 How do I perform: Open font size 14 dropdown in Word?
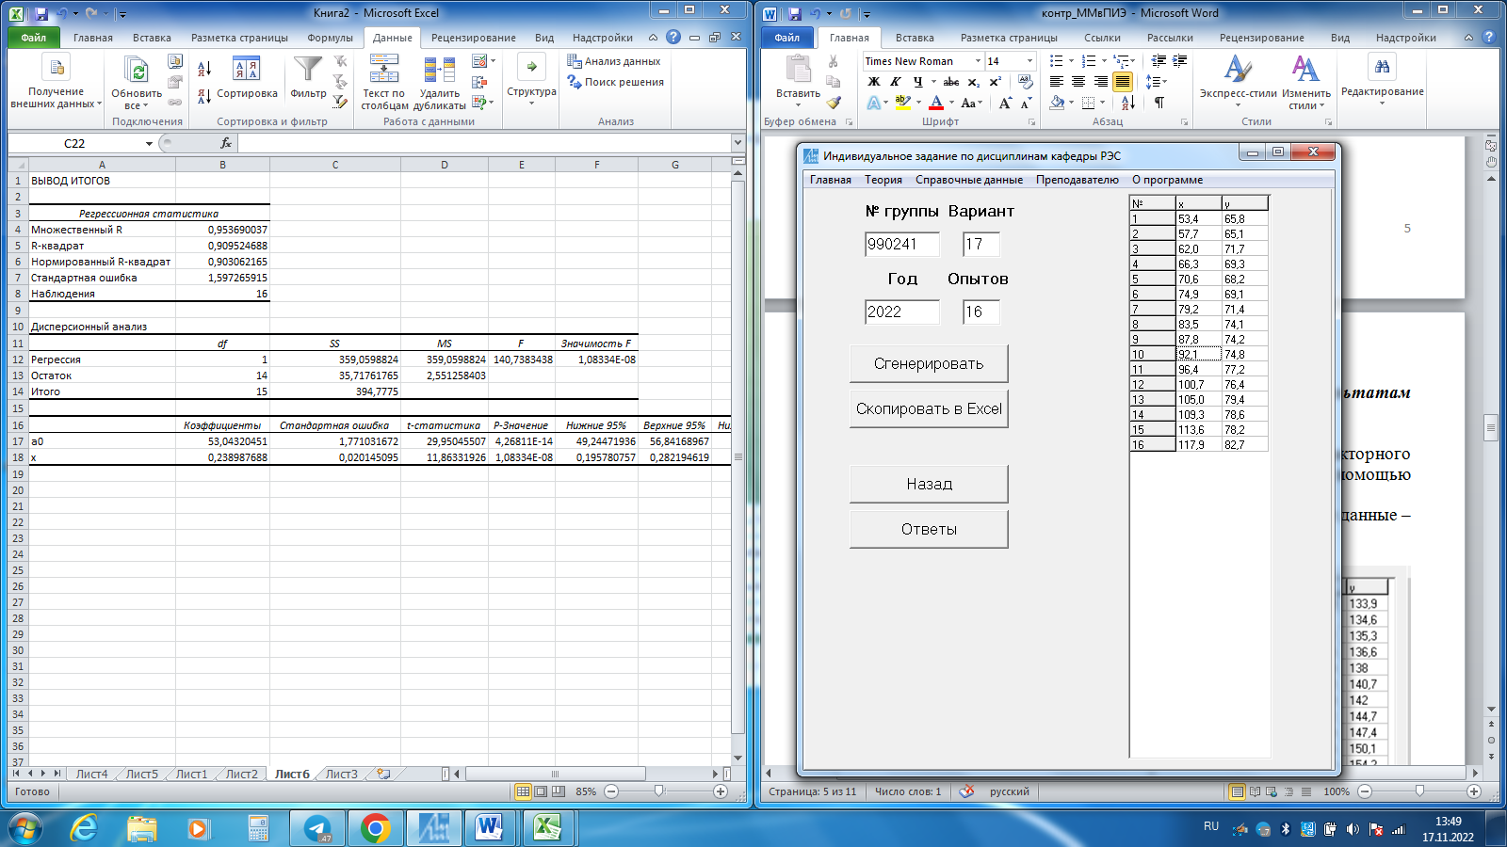[x=1029, y=61]
